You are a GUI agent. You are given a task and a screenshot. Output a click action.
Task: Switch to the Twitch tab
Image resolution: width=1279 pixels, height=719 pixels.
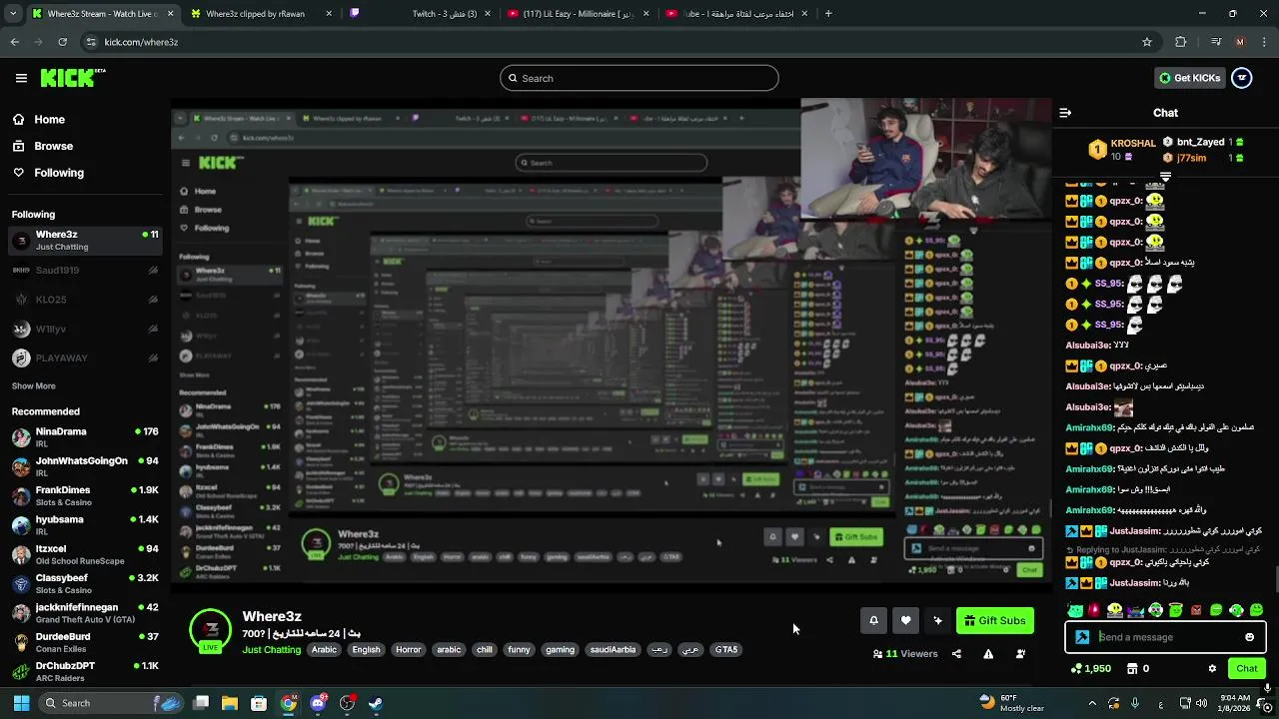(x=420, y=14)
